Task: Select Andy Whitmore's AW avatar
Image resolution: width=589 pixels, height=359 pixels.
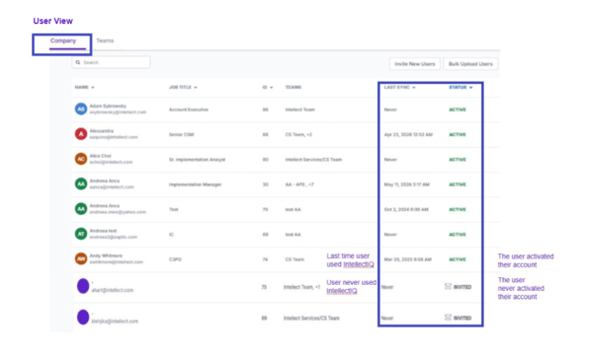Action: [81, 258]
